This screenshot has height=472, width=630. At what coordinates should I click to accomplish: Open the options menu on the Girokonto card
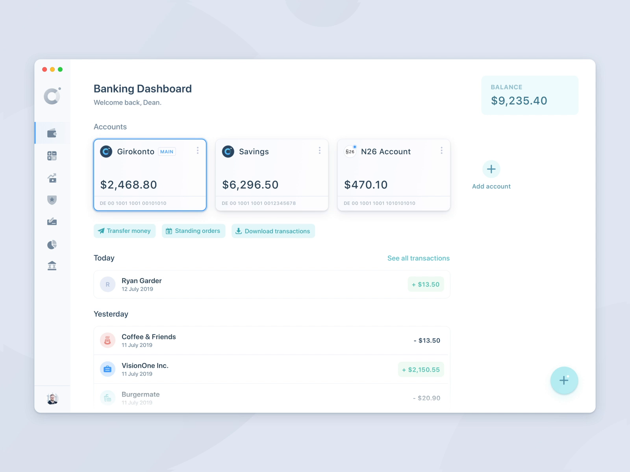[x=198, y=151]
